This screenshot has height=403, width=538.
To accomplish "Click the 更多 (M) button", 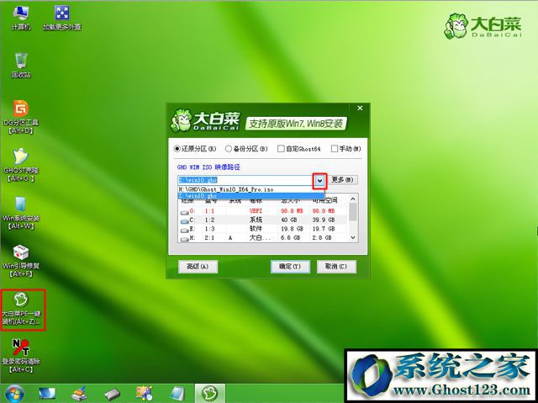I will coord(342,180).
